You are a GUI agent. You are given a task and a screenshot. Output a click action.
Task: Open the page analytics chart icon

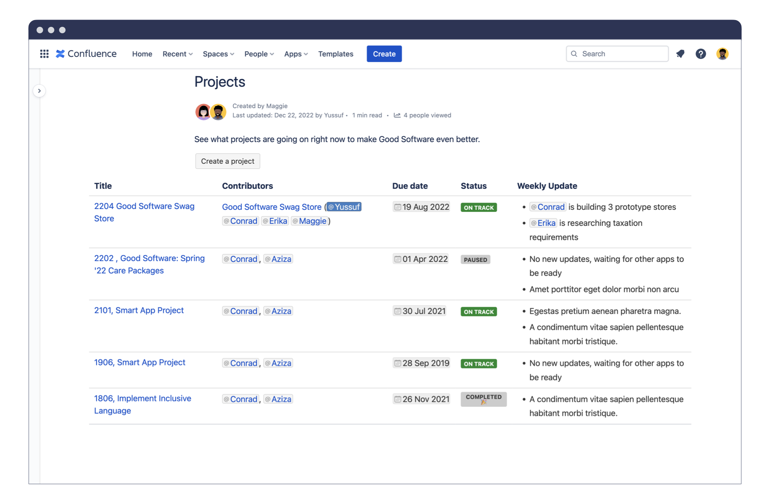397,115
